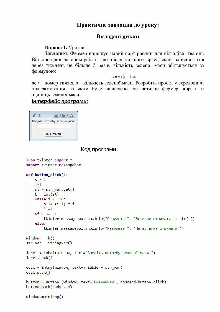Click the 'window.mainloop()' code line
The height and width of the screenshot is (312, 220).
45,297
